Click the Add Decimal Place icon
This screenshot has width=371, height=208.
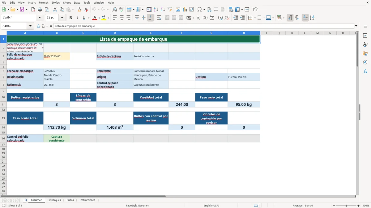[220, 18]
